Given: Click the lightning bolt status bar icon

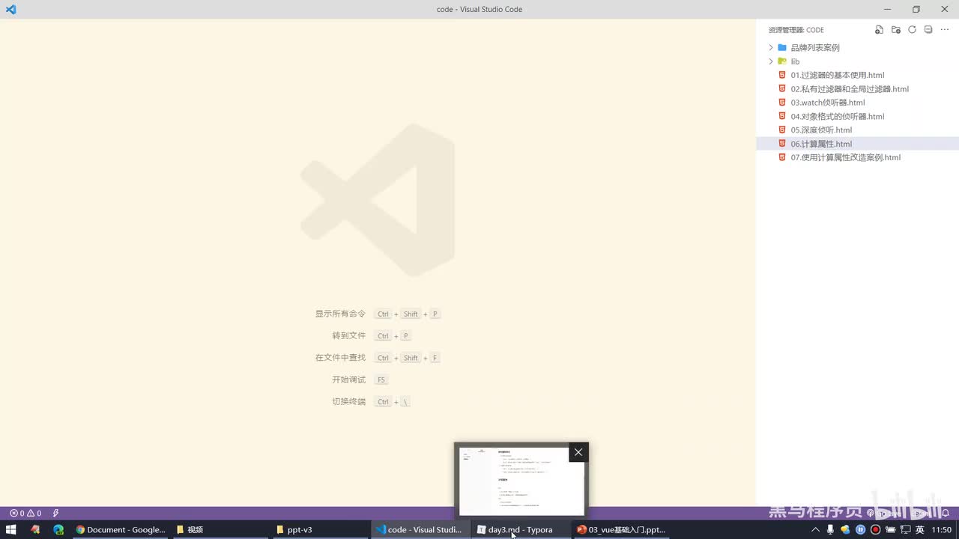Looking at the screenshot, I should (55, 514).
